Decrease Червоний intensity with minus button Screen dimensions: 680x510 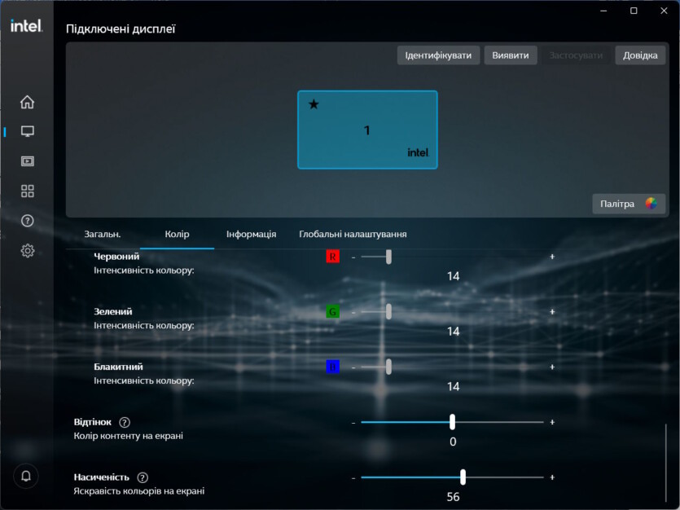(x=353, y=257)
